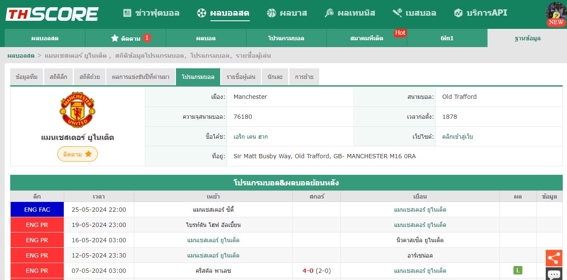
Task: Open the 6in1 tab
Action: click(x=447, y=38)
